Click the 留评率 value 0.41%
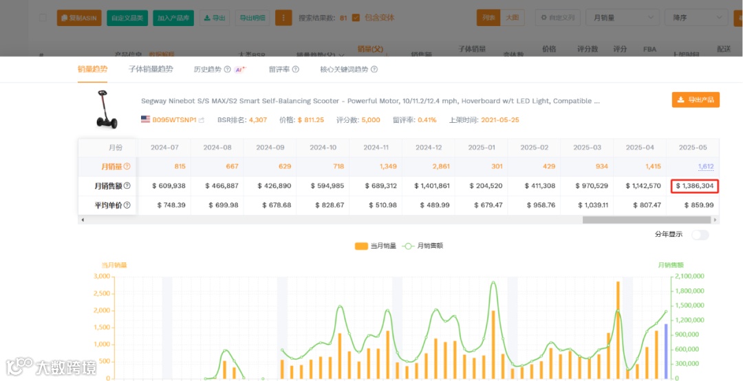This screenshot has width=743, height=381. [427, 120]
